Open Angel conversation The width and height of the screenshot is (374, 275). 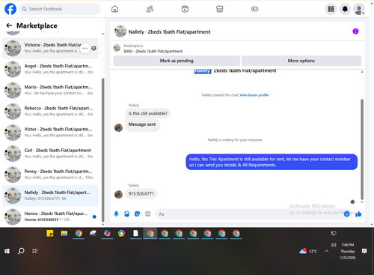pyautogui.click(x=50, y=69)
